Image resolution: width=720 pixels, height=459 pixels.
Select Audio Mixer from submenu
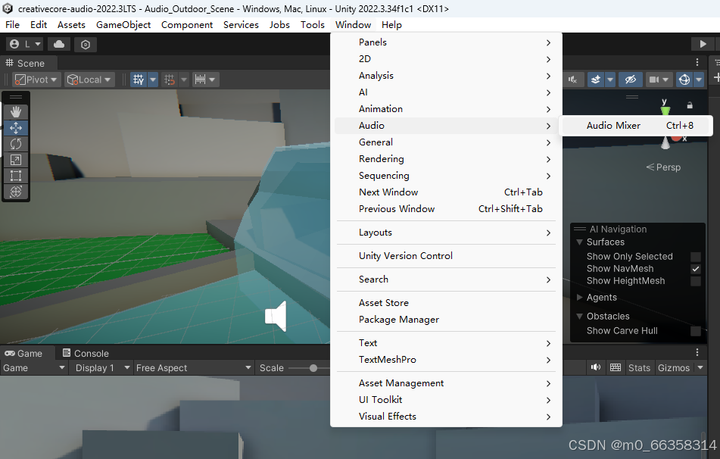point(636,126)
